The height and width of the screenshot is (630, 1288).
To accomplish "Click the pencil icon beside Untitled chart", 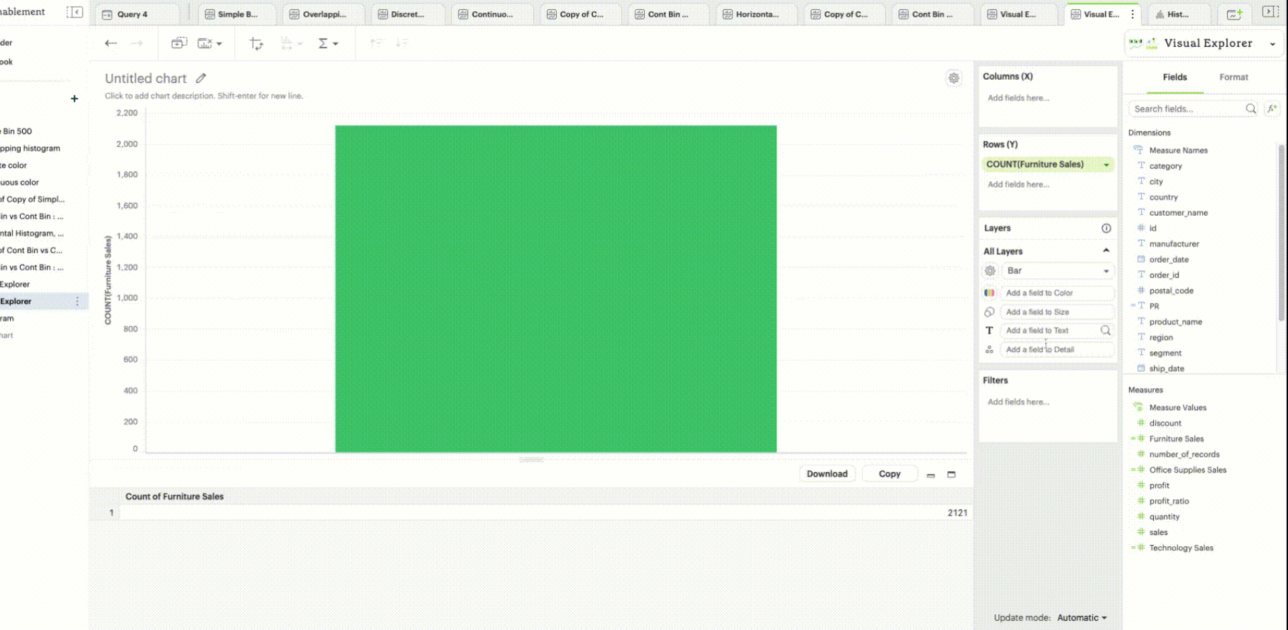I will pos(201,78).
